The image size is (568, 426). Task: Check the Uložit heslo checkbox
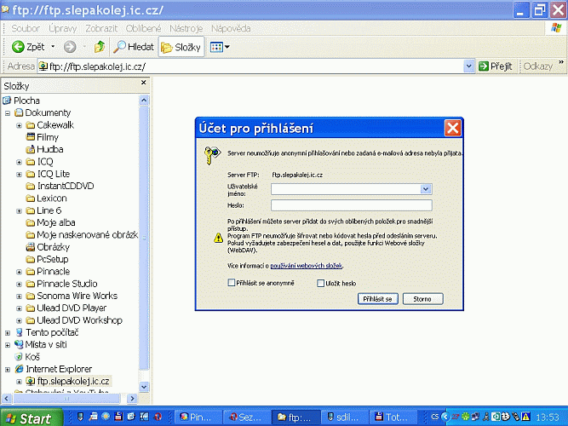321,283
